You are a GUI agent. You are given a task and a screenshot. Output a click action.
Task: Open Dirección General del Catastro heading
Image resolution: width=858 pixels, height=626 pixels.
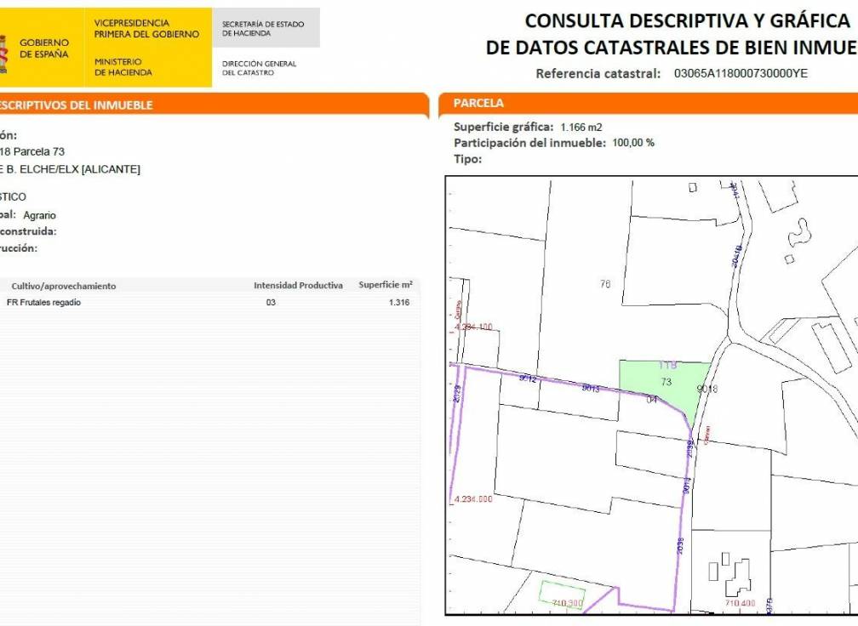259,68
